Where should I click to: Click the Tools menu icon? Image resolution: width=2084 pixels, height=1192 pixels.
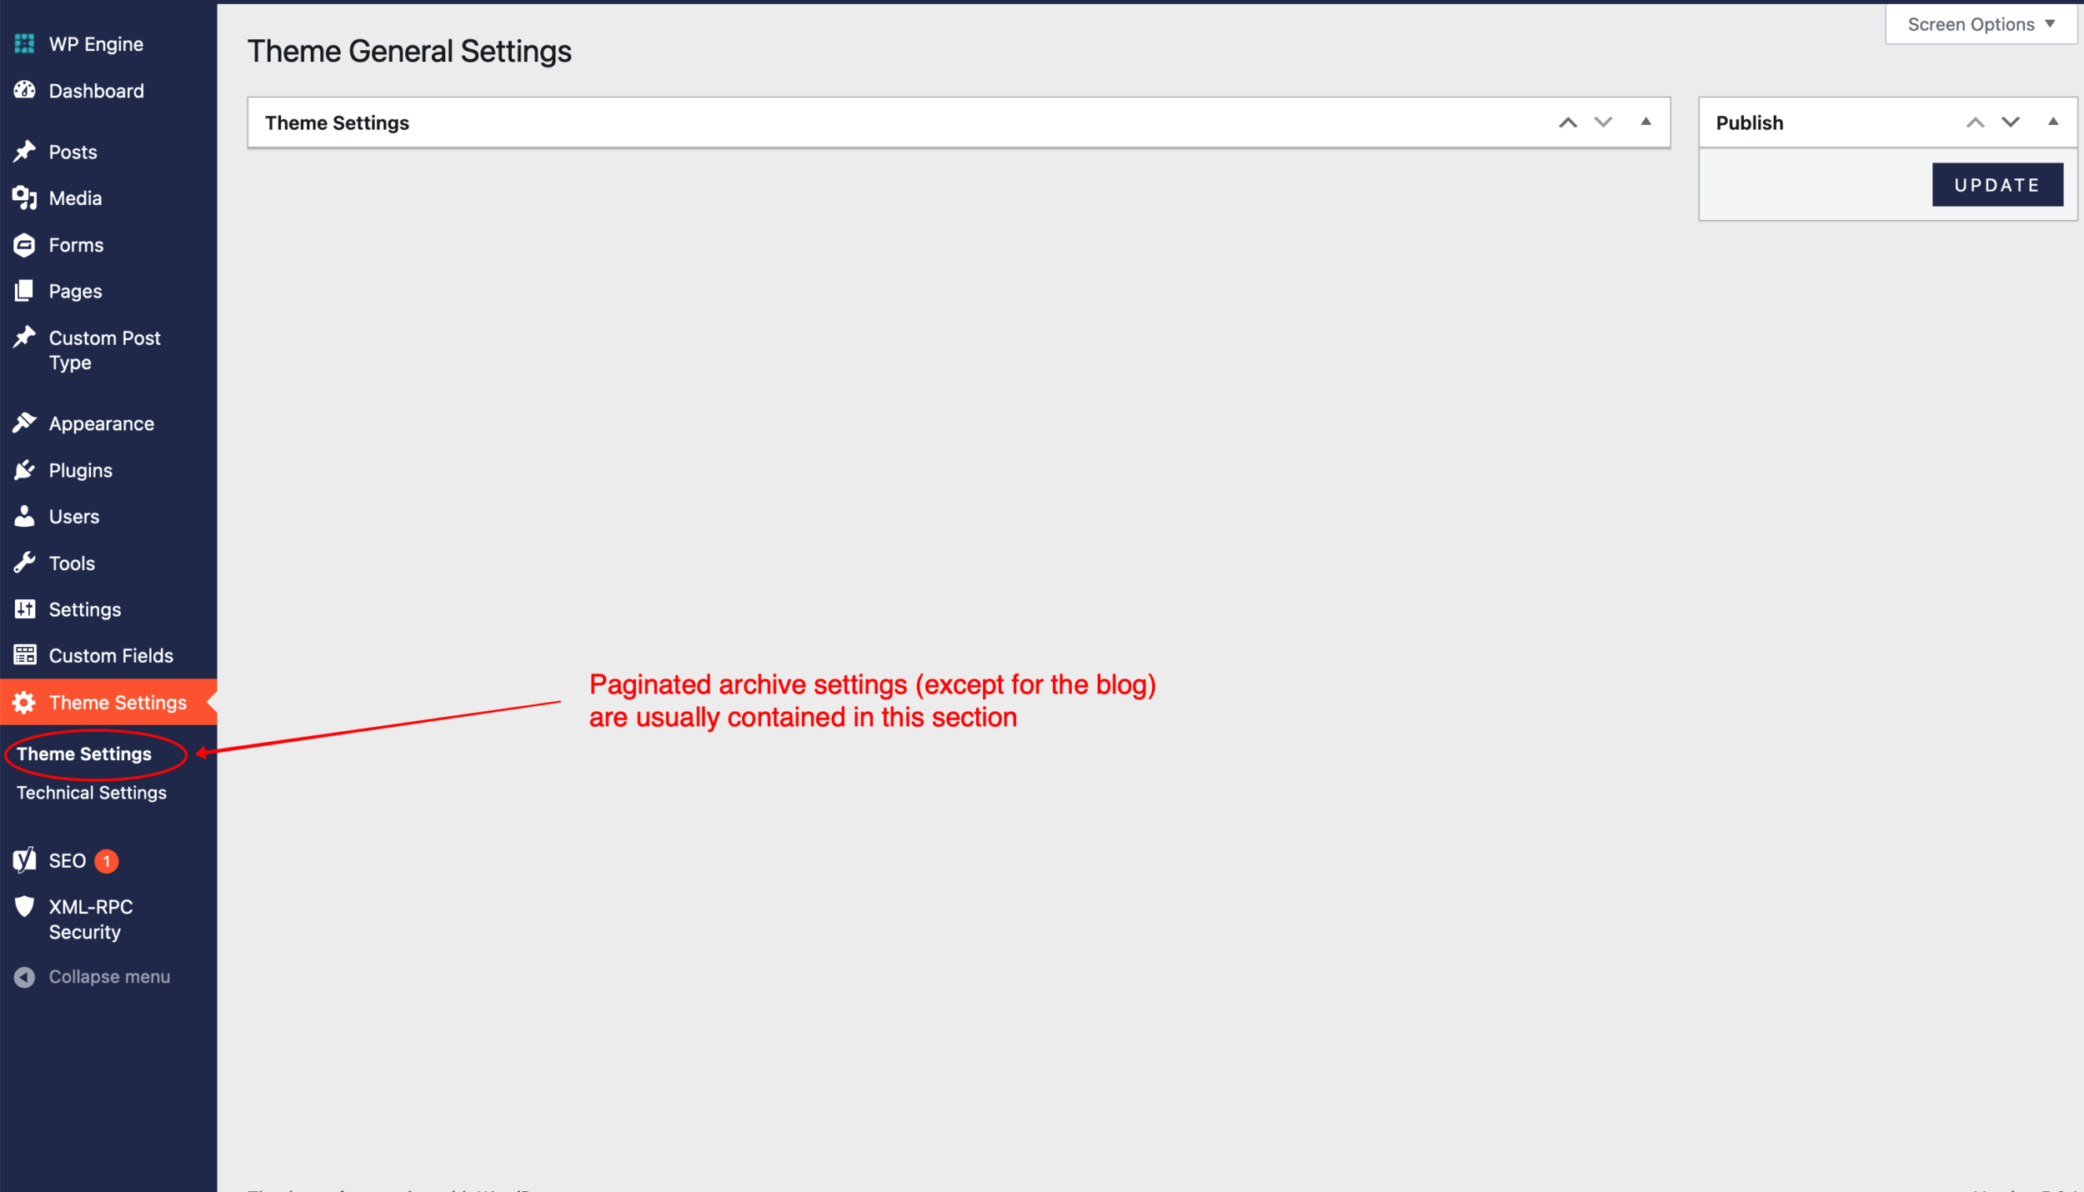pyautogui.click(x=24, y=563)
